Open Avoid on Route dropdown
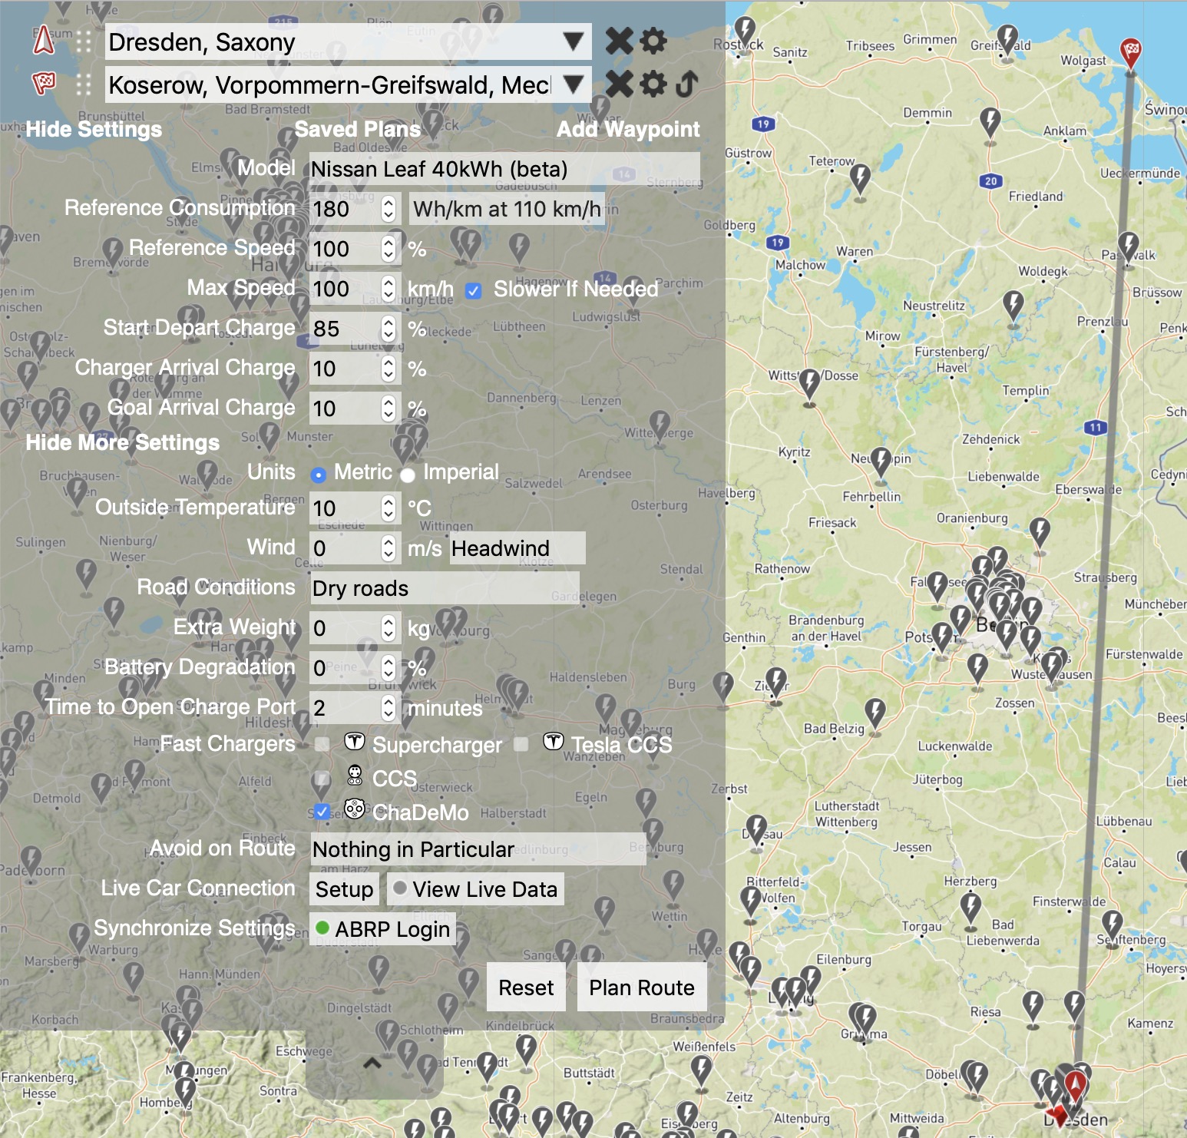This screenshot has width=1187, height=1138. pos(478,849)
